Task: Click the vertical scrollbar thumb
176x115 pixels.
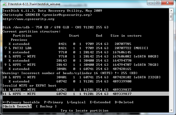Action: [x=171, y=17]
